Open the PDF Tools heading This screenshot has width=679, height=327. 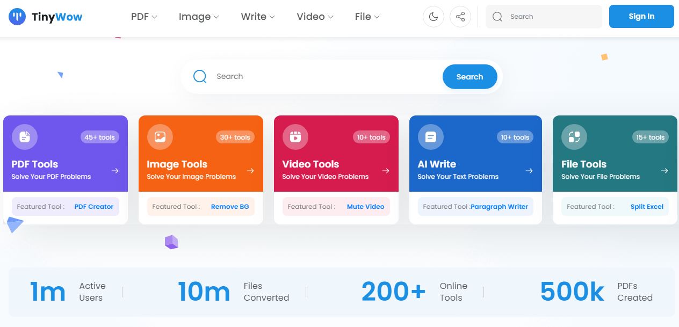[x=34, y=164]
